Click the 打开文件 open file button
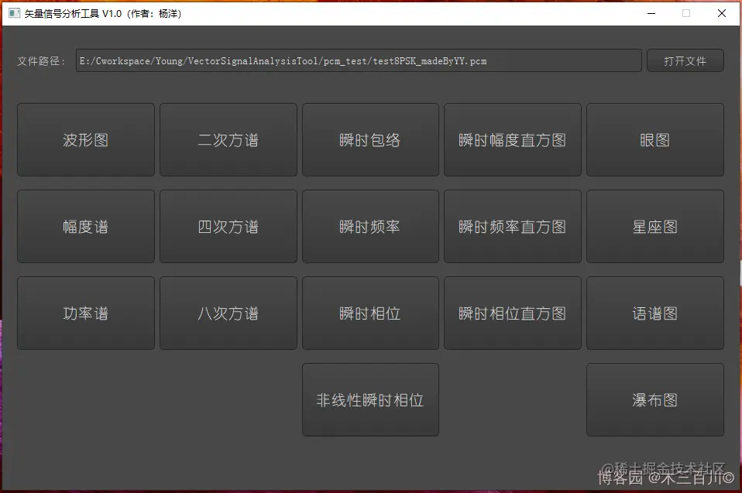742x493 pixels. point(685,60)
